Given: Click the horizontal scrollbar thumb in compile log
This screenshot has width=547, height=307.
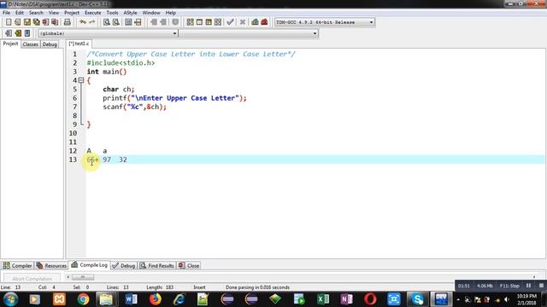Looking at the screenshot, I should tap(83, 277).
